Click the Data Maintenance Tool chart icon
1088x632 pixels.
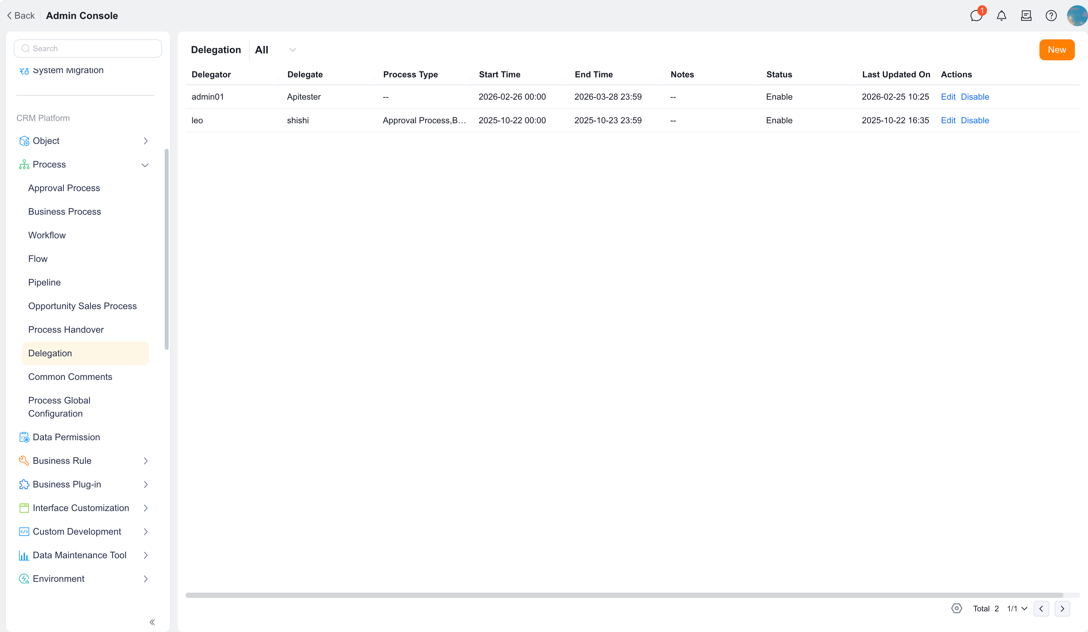(x=24, y=555)
